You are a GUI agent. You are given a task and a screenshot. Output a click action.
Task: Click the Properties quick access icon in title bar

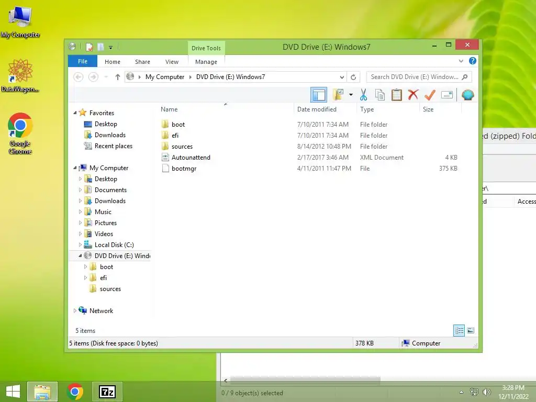[x=89, y=47]
